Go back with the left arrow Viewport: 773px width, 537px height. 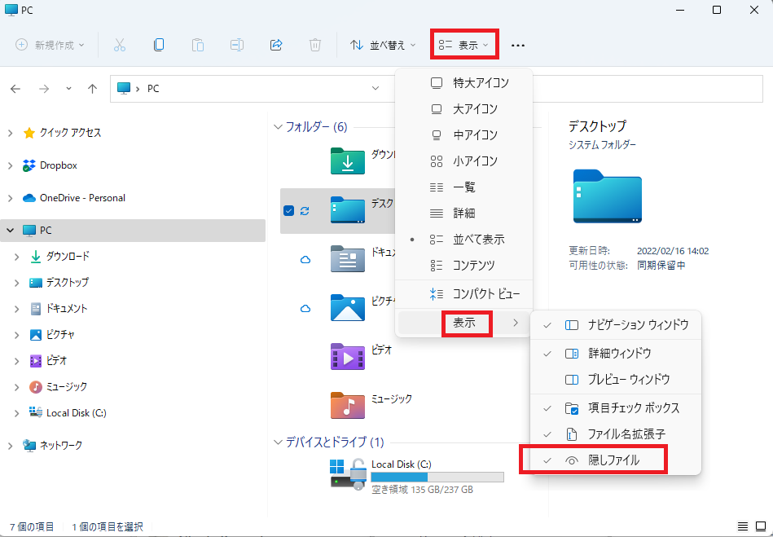tap(15, 89)
